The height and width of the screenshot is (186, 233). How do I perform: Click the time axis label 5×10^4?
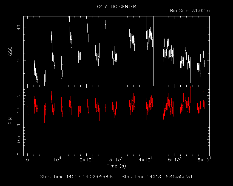pos(175,159)
